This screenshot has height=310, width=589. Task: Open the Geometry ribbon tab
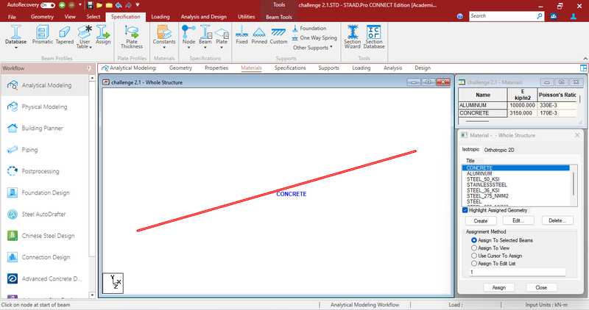[42, 17]
